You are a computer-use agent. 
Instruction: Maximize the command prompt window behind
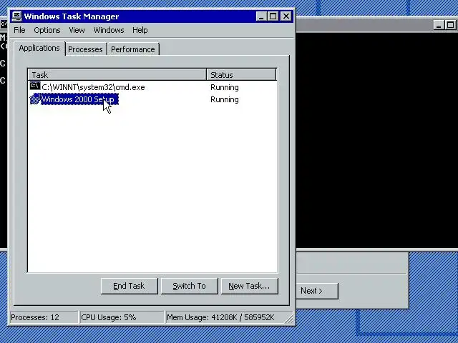(450, 25)
